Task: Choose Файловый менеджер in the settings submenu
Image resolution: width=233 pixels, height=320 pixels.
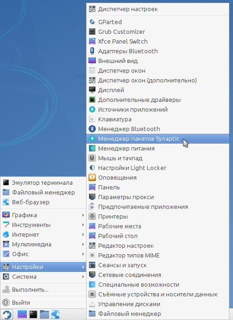Action: coord(157,314)
